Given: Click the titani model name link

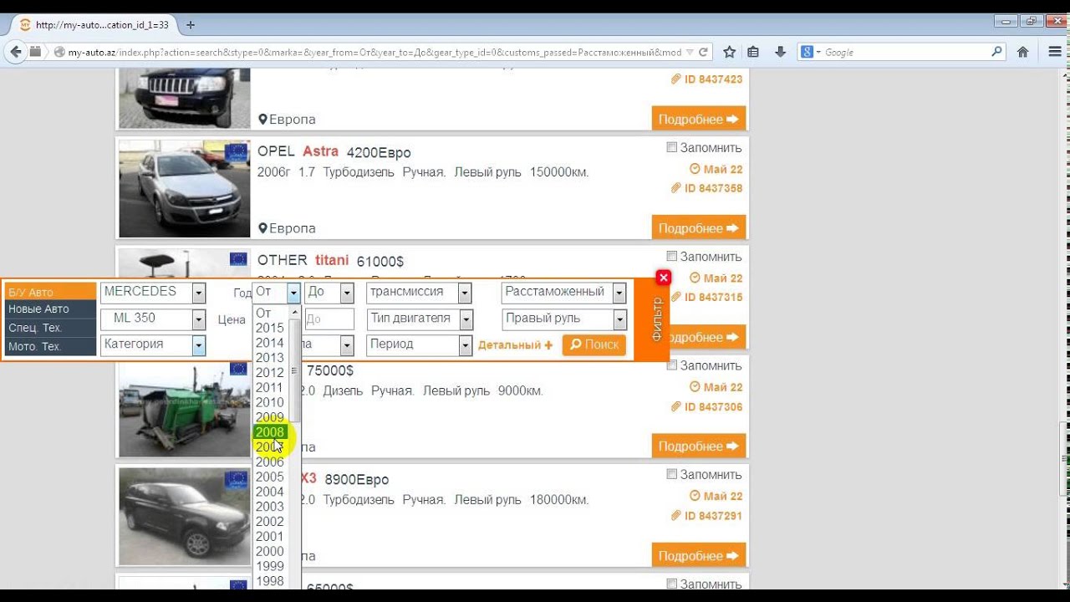Looking at the screenshot, I should 332,261.
